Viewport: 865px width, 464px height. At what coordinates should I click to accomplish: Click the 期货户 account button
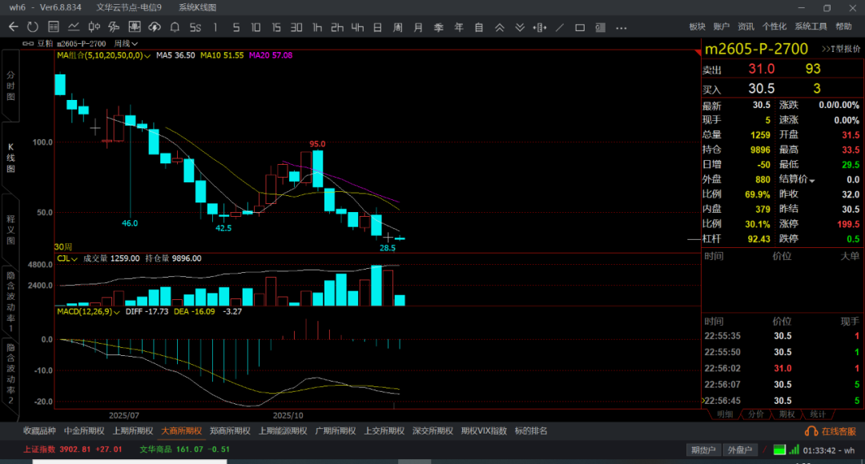705,450
